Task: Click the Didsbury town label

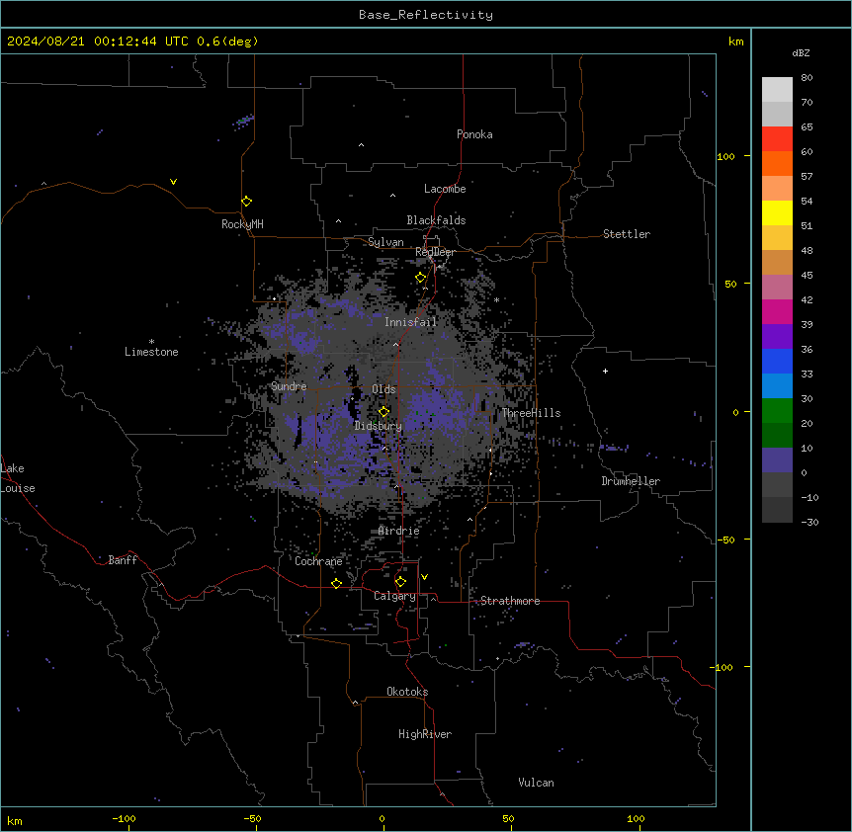Action: [379, 426]
